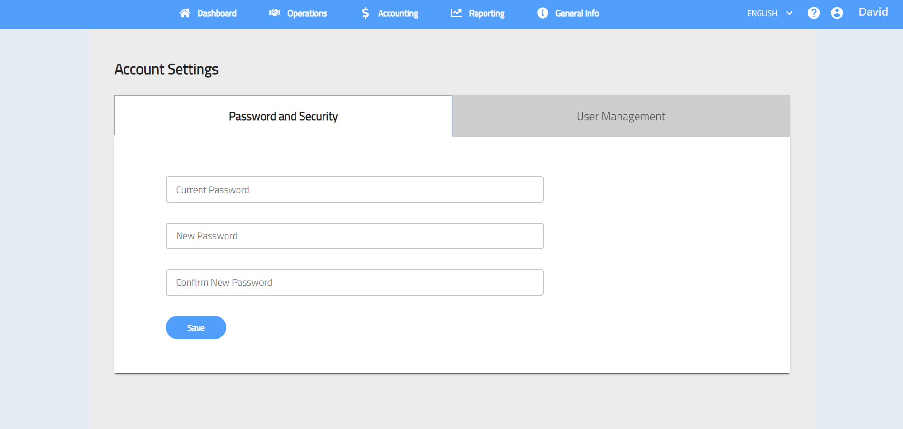The image size is (903, 429).
Task: Click the Operations handshake icon
Action: 275,13
